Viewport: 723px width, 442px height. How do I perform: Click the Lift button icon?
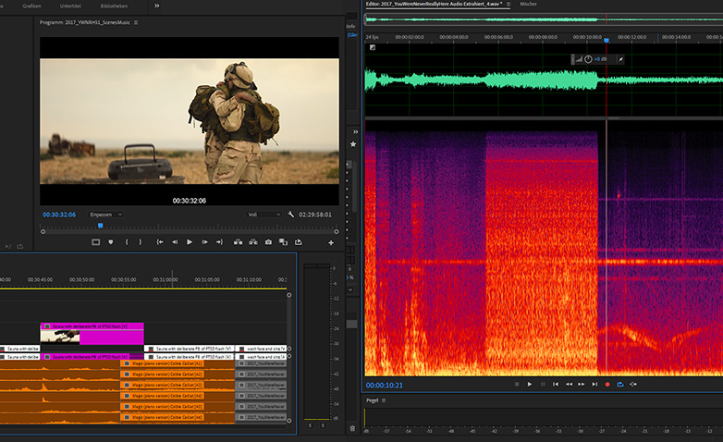click(238, 242)
